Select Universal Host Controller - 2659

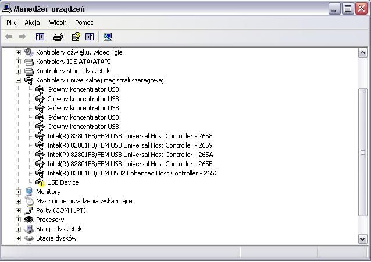pos(130,145)
